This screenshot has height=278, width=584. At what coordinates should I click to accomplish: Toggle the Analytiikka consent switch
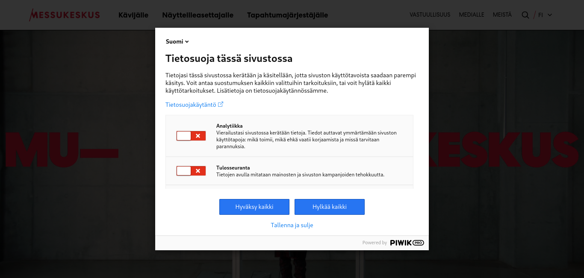(x=191, y=136)
